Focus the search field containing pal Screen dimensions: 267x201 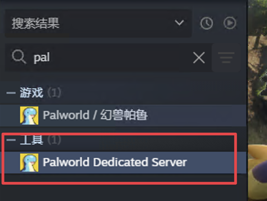108,57
